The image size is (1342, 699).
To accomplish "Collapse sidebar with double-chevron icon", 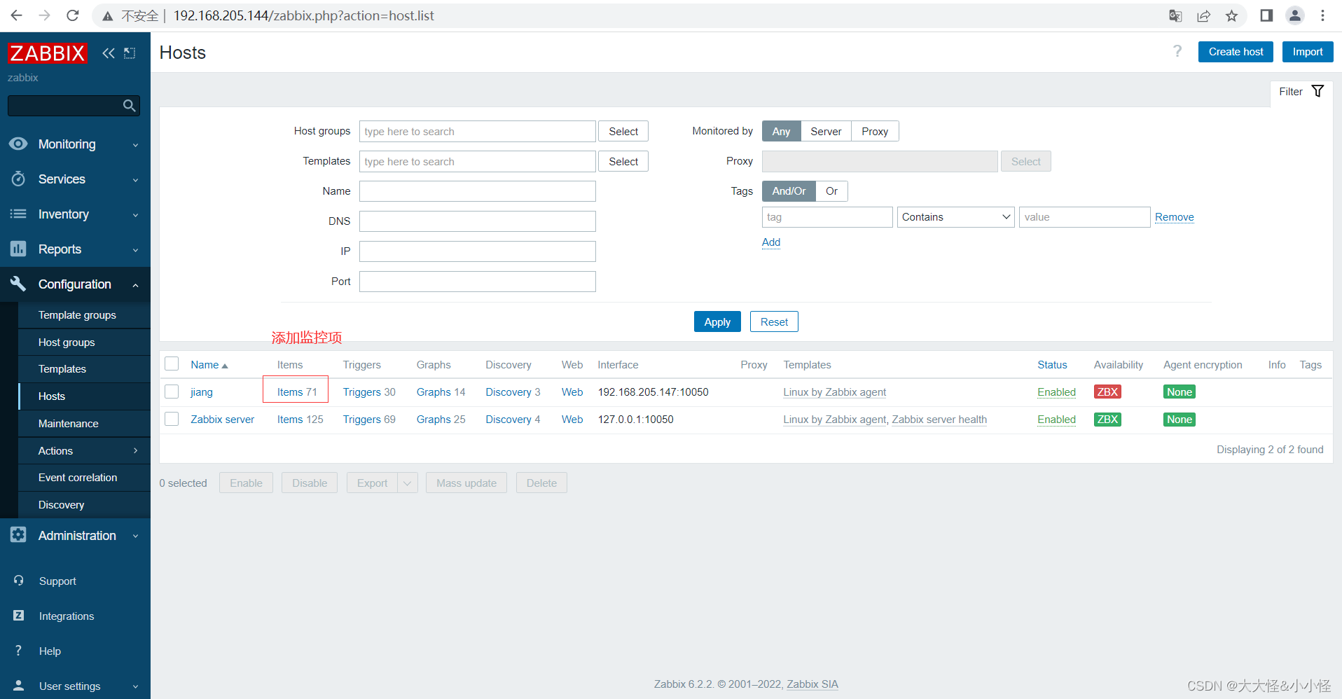I will [109, 53].
